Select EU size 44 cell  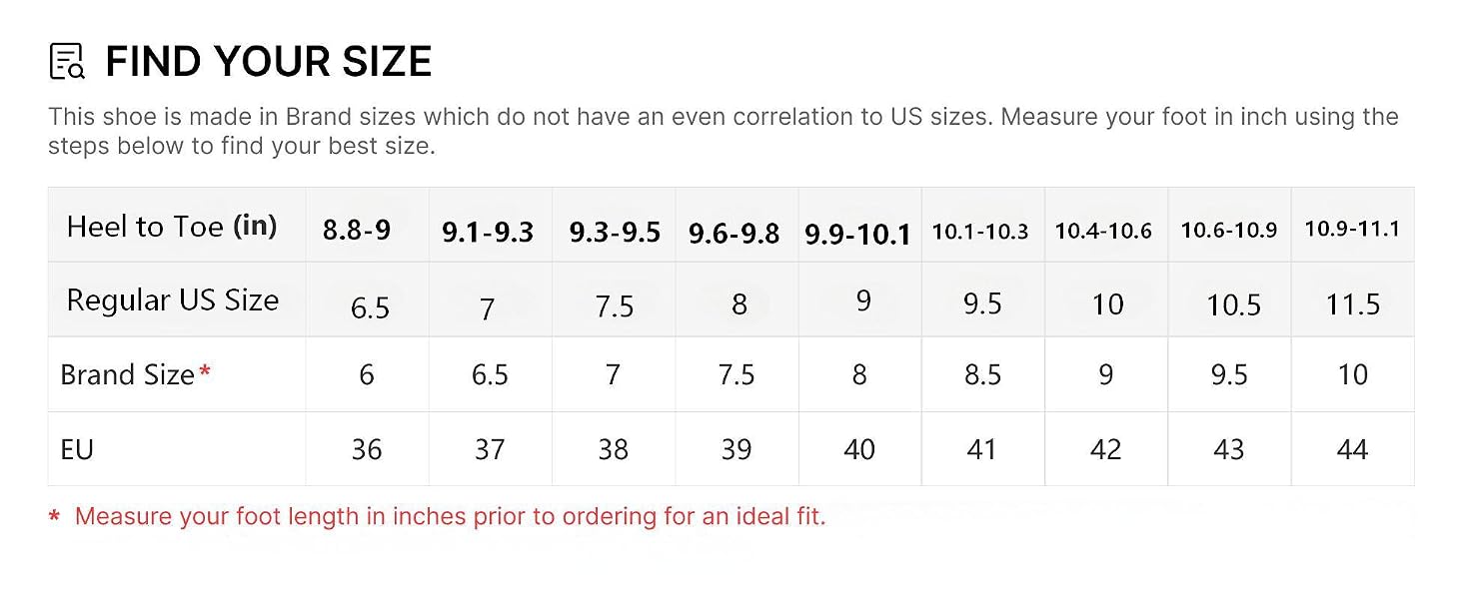(x=1352, y=450)
